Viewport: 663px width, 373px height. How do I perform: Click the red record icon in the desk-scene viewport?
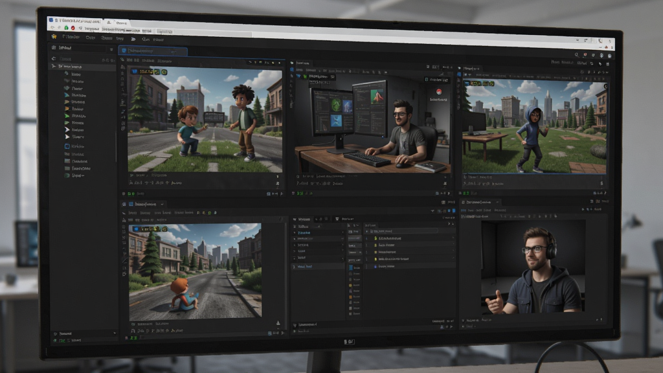[x=439, y=92]
